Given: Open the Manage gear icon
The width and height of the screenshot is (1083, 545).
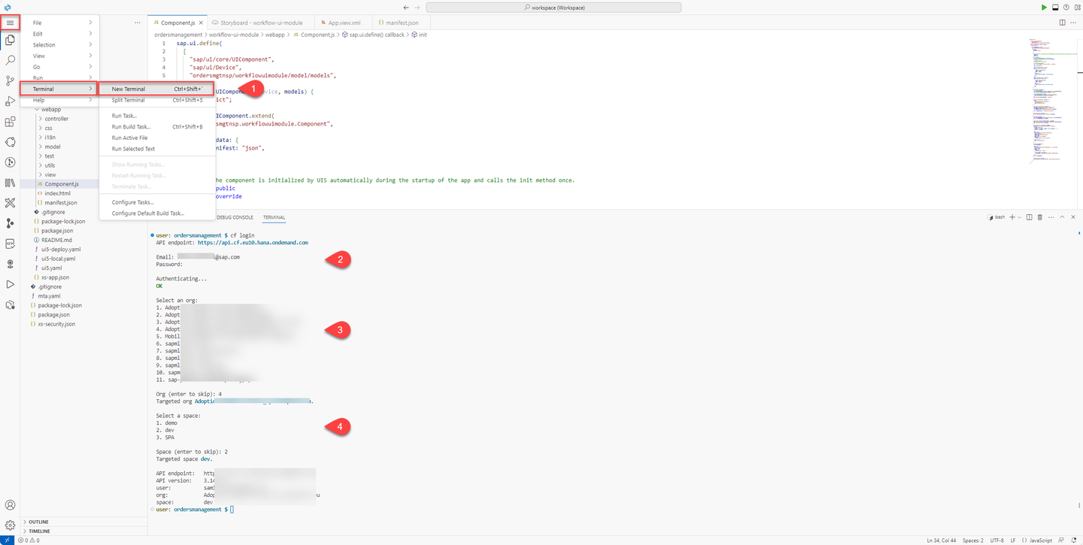Looking at the screenshot, I should tap(10, 525).
